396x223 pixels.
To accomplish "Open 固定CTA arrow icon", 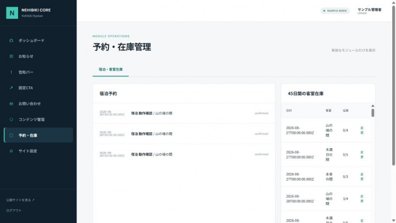I will pos(11,88).
